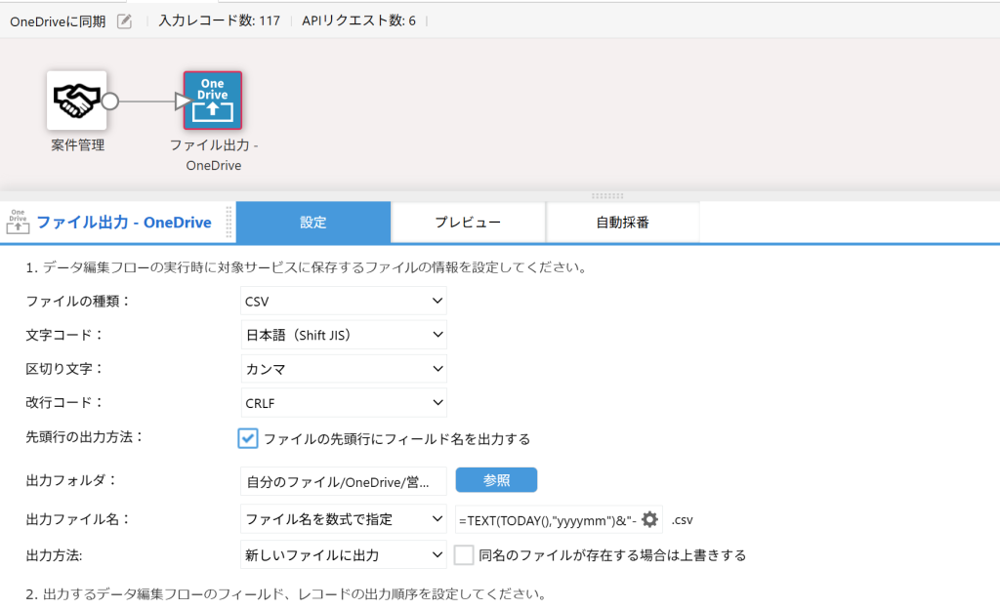Click the 参照 browse button
Screen dimensions: 1000x610
coord(496,480)
